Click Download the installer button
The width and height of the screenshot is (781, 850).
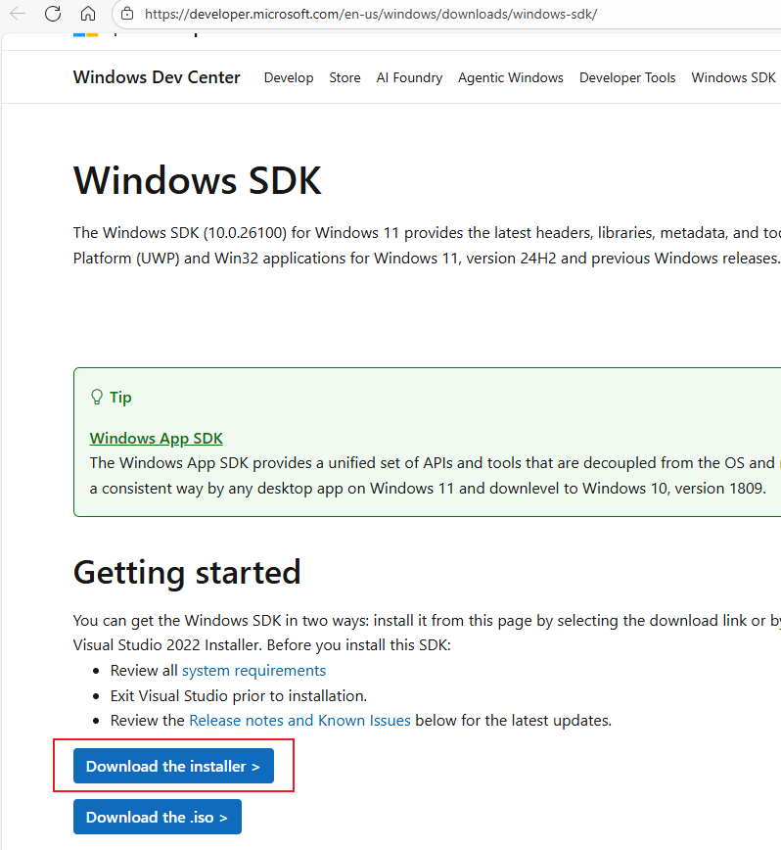click(x=173, y=766)
